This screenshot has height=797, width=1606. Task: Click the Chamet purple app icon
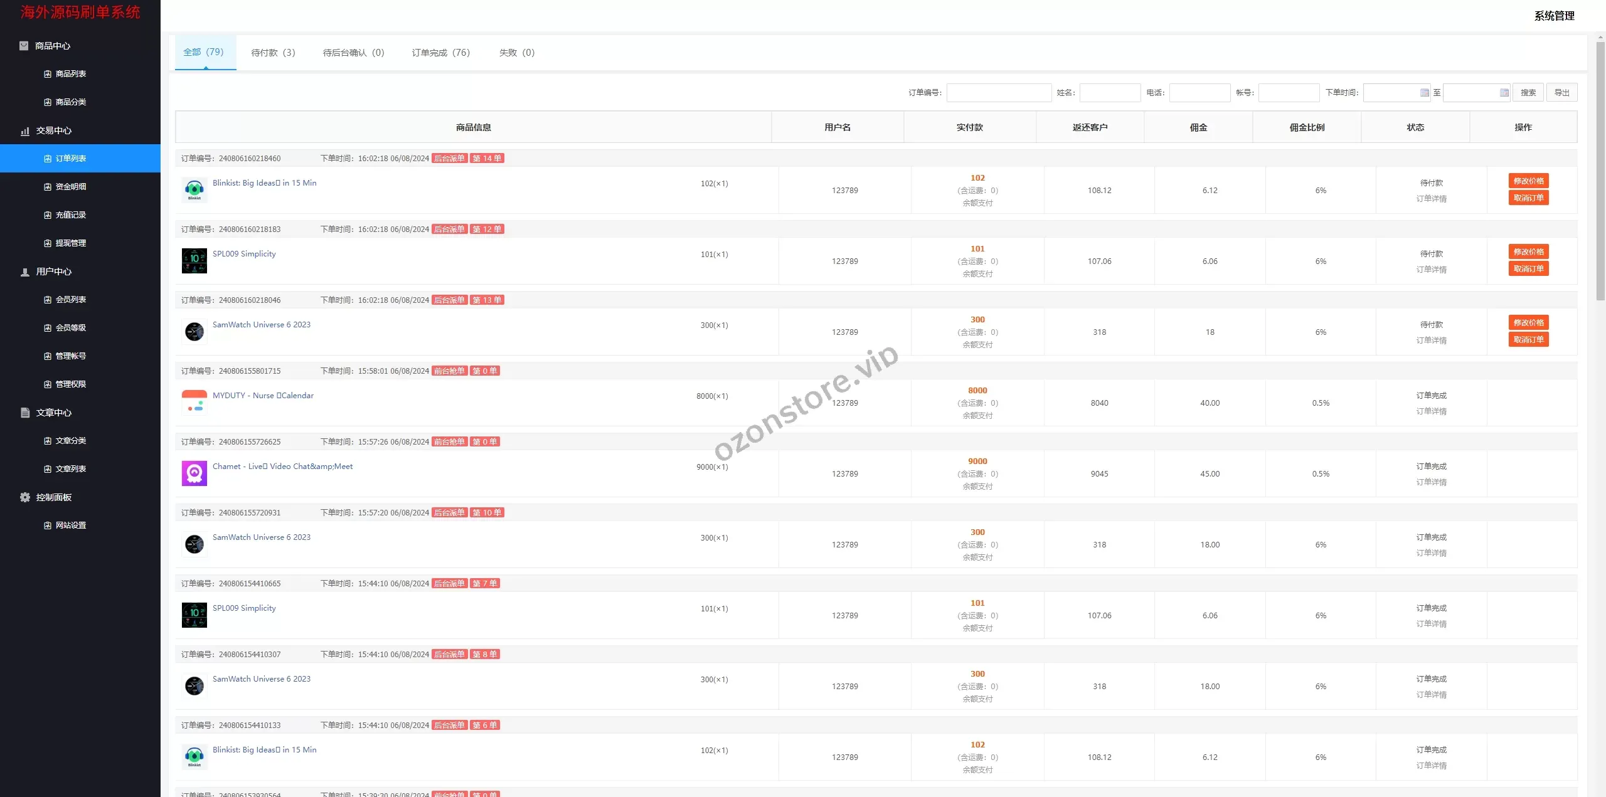pos(194,473)
